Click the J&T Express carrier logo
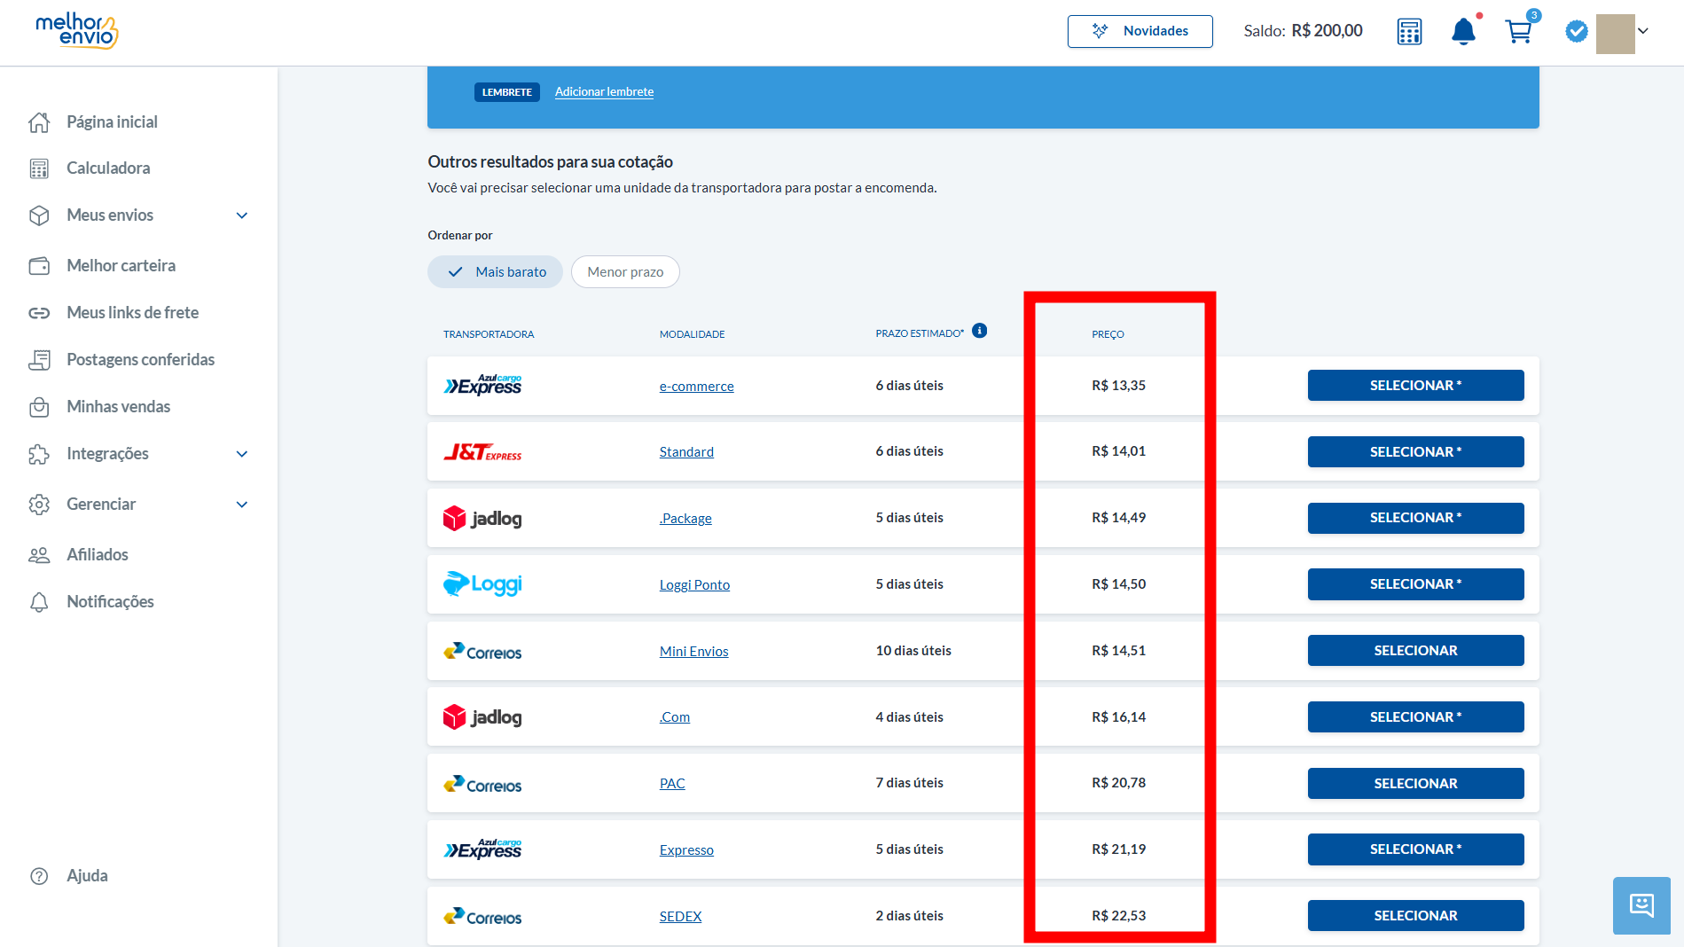This screenshot has height=947, width=1684. (482, 452)
